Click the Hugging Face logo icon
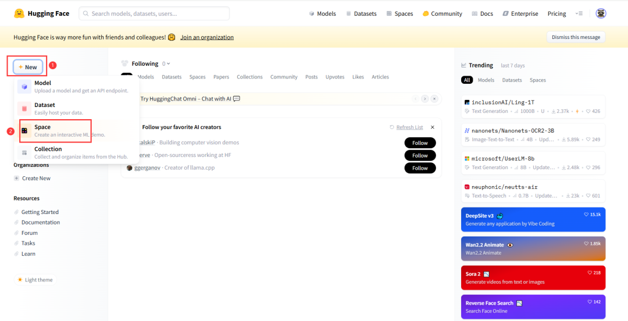628x321 pixels. click(19, 13)
